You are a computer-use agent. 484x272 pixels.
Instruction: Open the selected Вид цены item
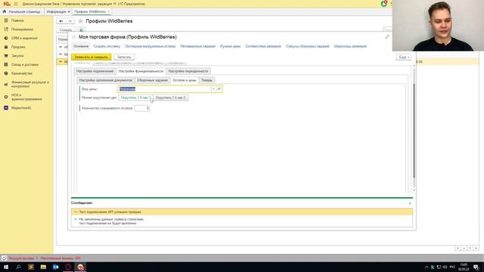219,89
